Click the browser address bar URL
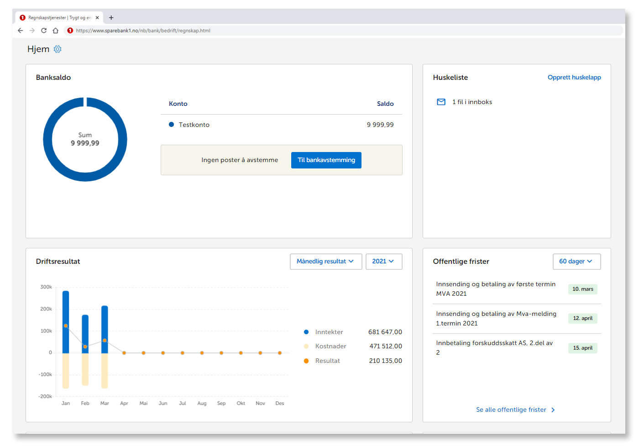This screenshot has width=639, height=446. tap(143, 31)
